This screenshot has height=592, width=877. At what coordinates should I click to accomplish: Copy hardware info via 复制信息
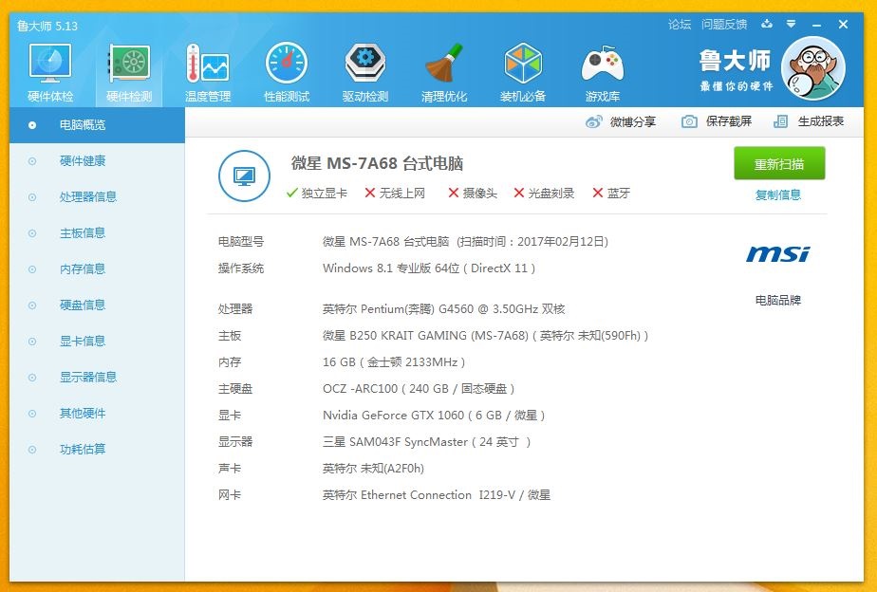(778, 194)
